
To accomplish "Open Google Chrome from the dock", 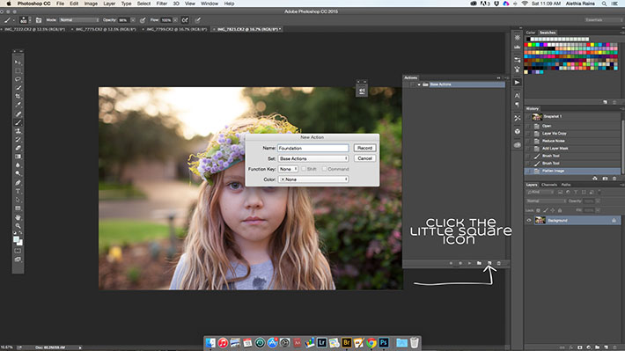I will click(x=371, y=342).
